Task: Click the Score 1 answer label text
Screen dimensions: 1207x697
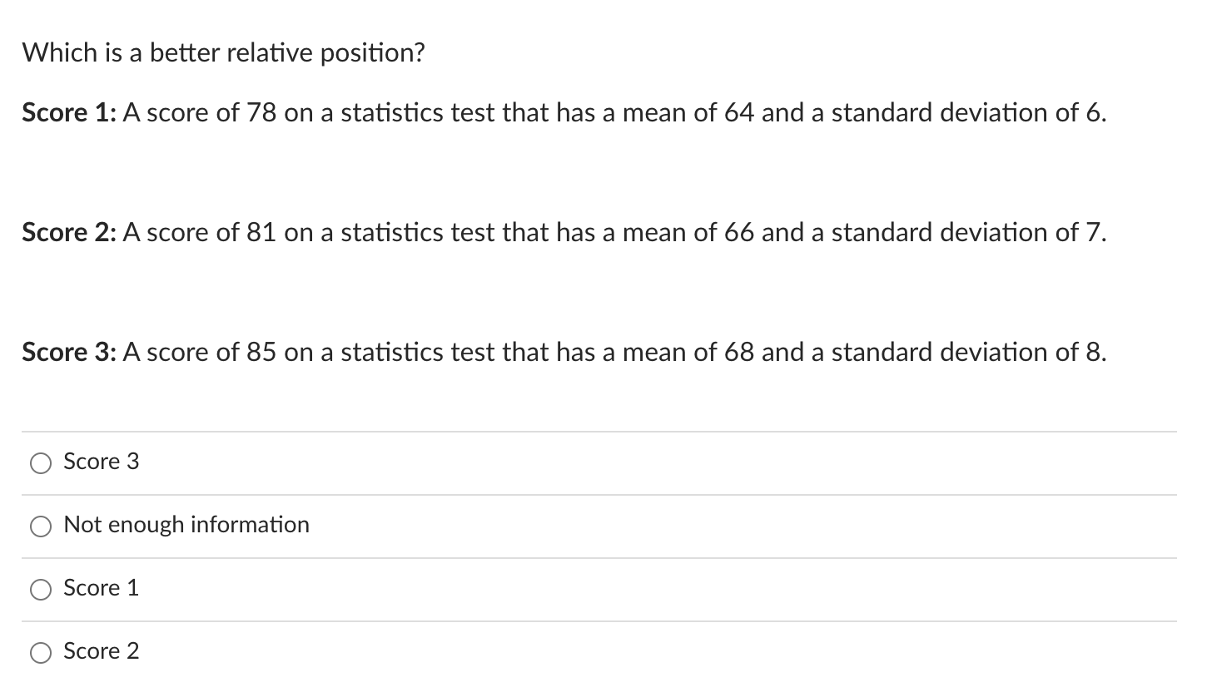Action: [x=101, y=588]
